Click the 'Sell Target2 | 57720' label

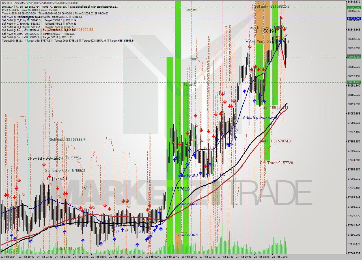(x=276, y=163)
